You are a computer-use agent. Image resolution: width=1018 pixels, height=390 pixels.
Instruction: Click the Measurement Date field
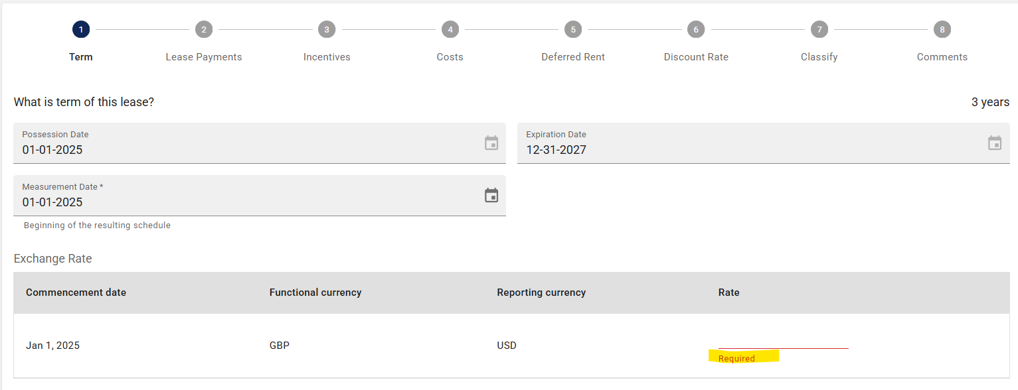coord(260,196)
